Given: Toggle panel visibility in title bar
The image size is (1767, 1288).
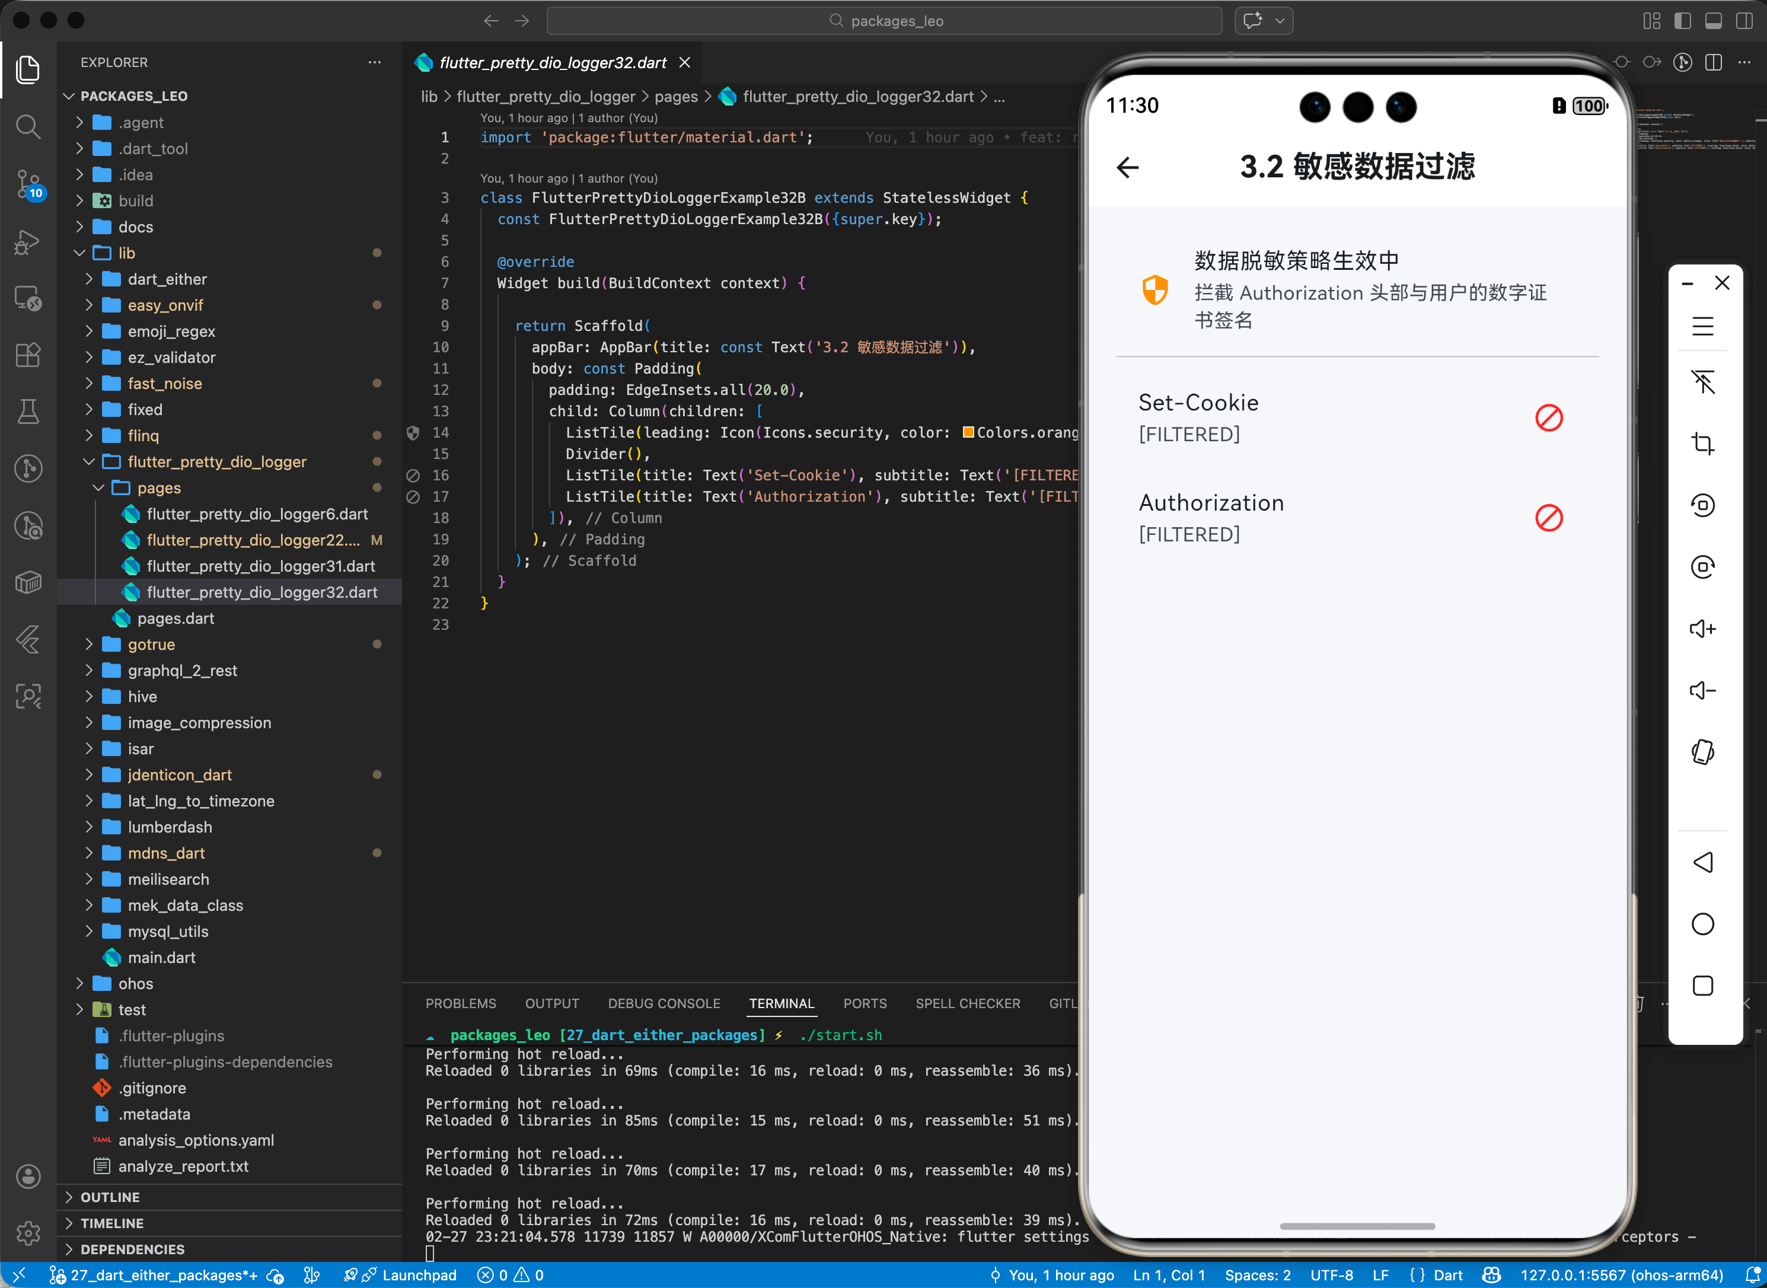Looking at the screenshot, I should tap(1713, 21).
